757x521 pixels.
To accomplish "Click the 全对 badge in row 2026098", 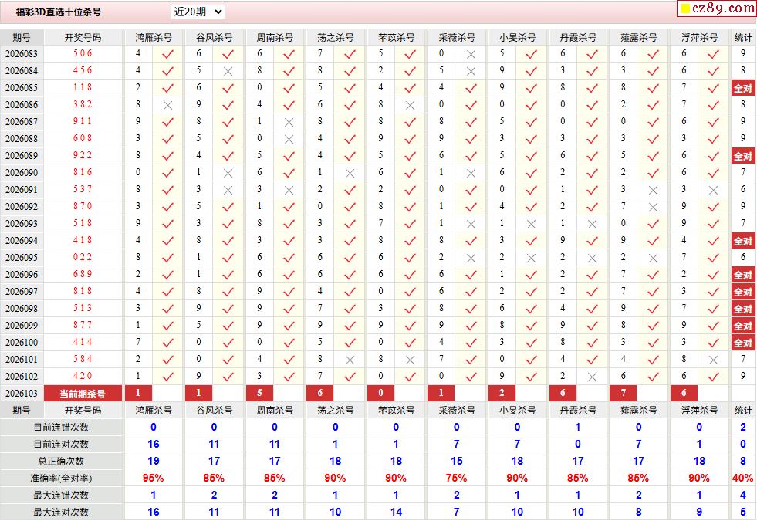I will tap(743, 309).
